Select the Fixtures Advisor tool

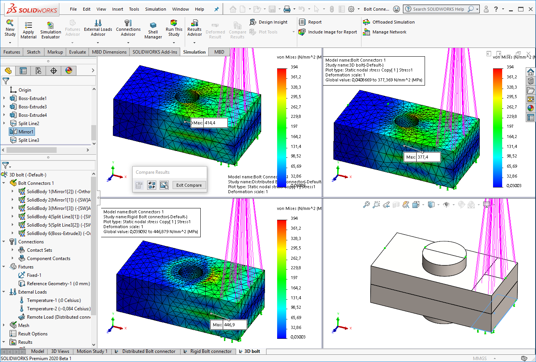click(72, 30)
